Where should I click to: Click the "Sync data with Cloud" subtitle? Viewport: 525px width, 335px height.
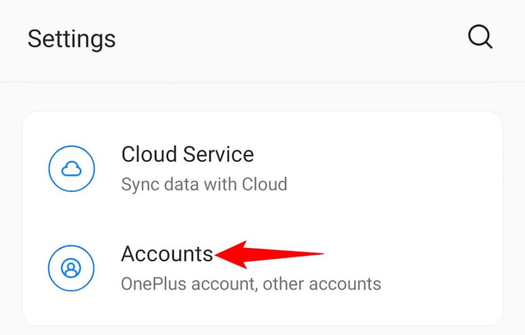tap(204, 184)
